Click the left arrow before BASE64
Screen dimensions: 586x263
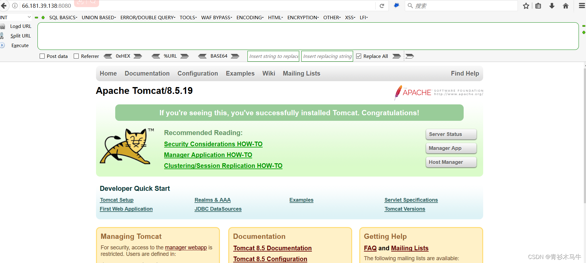pyautogui.click(x=202, y=56)
